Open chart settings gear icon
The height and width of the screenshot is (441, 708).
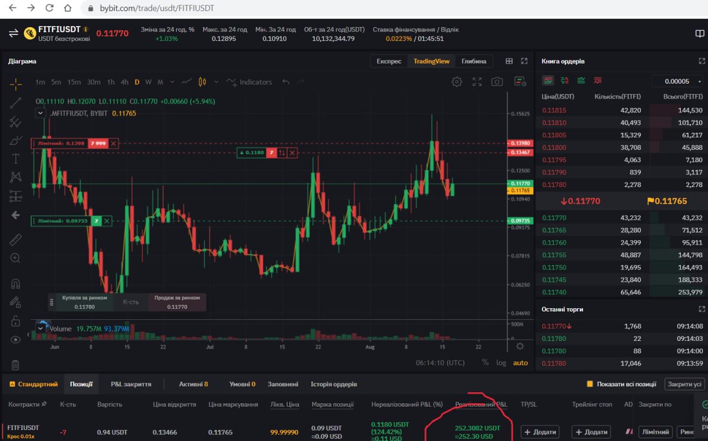[x=457, y=82]
